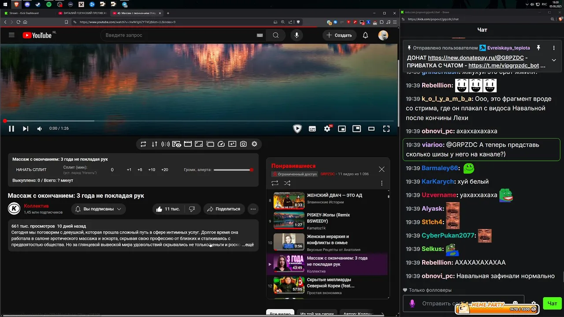Dislike the video with the thumbs down
This screenshot has width=564, height=317.
192,209
